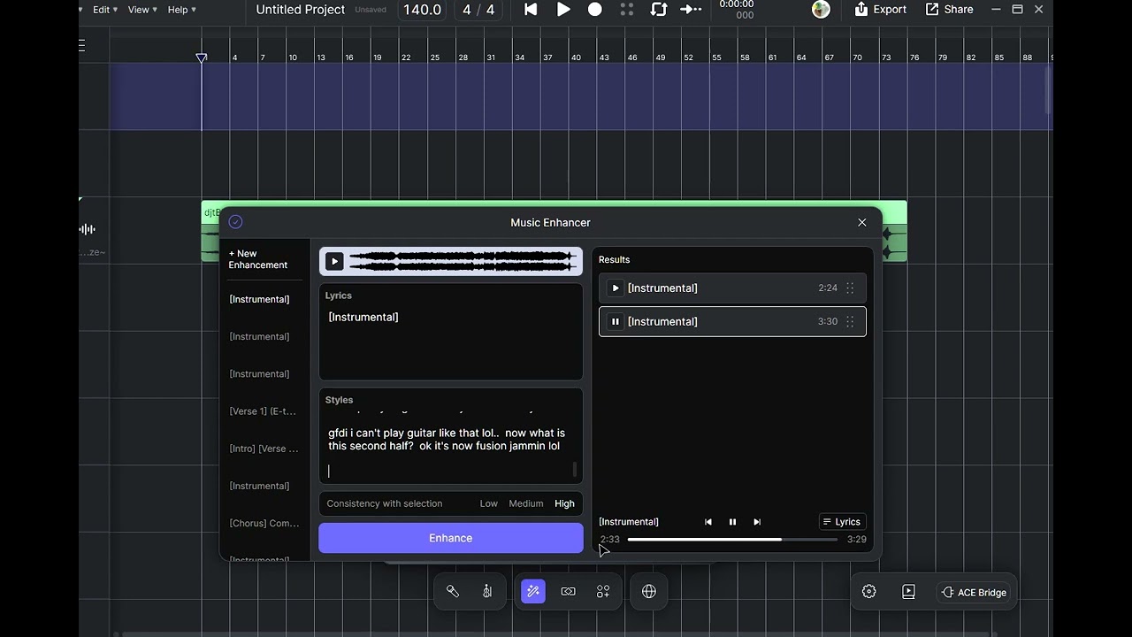Click the four-dot grid icon in the transport

point(627,10)
